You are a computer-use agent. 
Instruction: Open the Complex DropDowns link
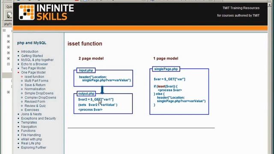pos(40,98)
